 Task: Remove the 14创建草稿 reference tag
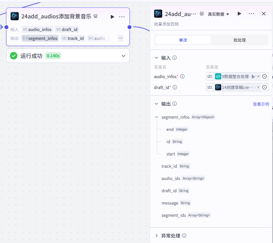258,87
